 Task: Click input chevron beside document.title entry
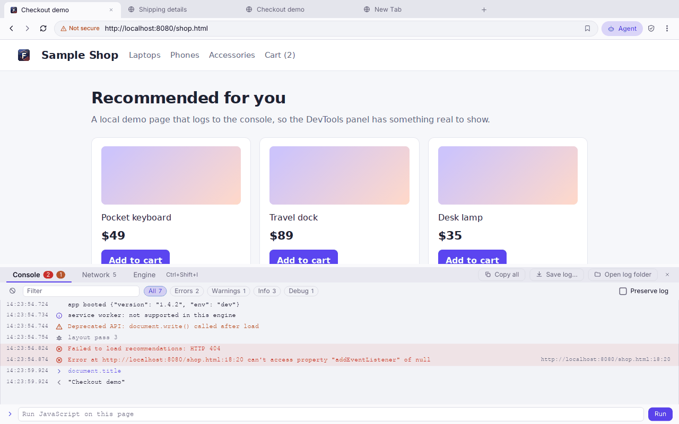coord(59,371)
